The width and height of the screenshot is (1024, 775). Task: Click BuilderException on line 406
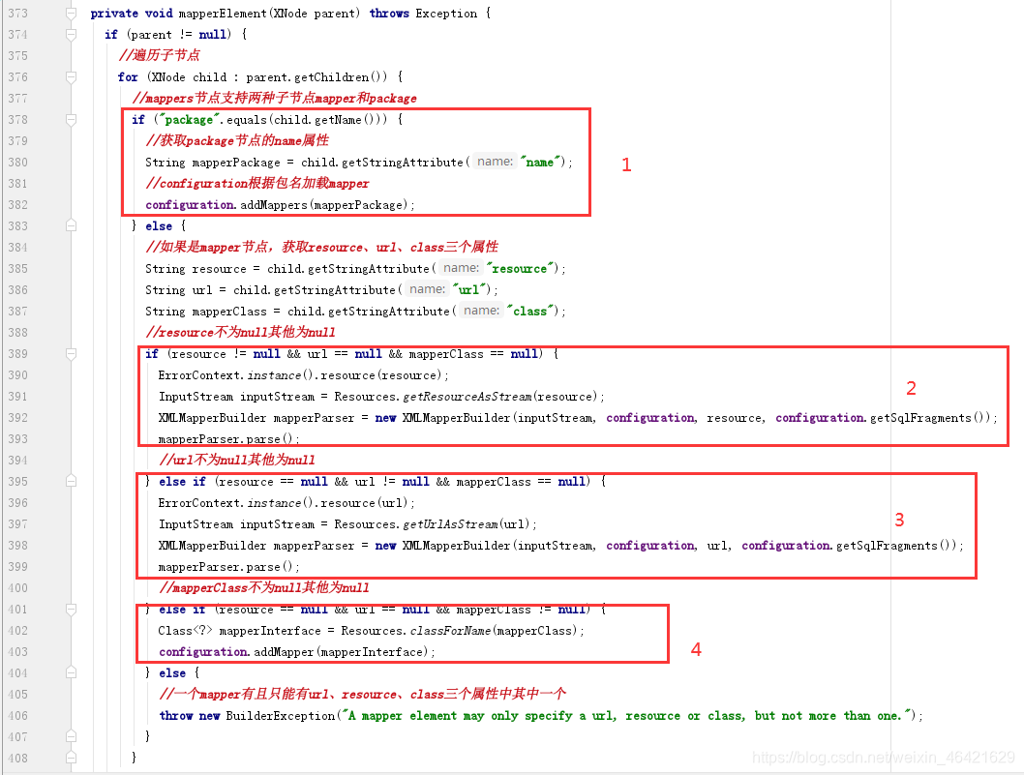[280, 716]
